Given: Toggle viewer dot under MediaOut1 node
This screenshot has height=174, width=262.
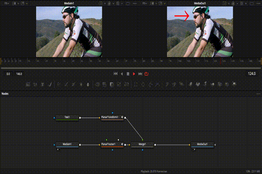Looking at the screenshot, I should [193, 149].
